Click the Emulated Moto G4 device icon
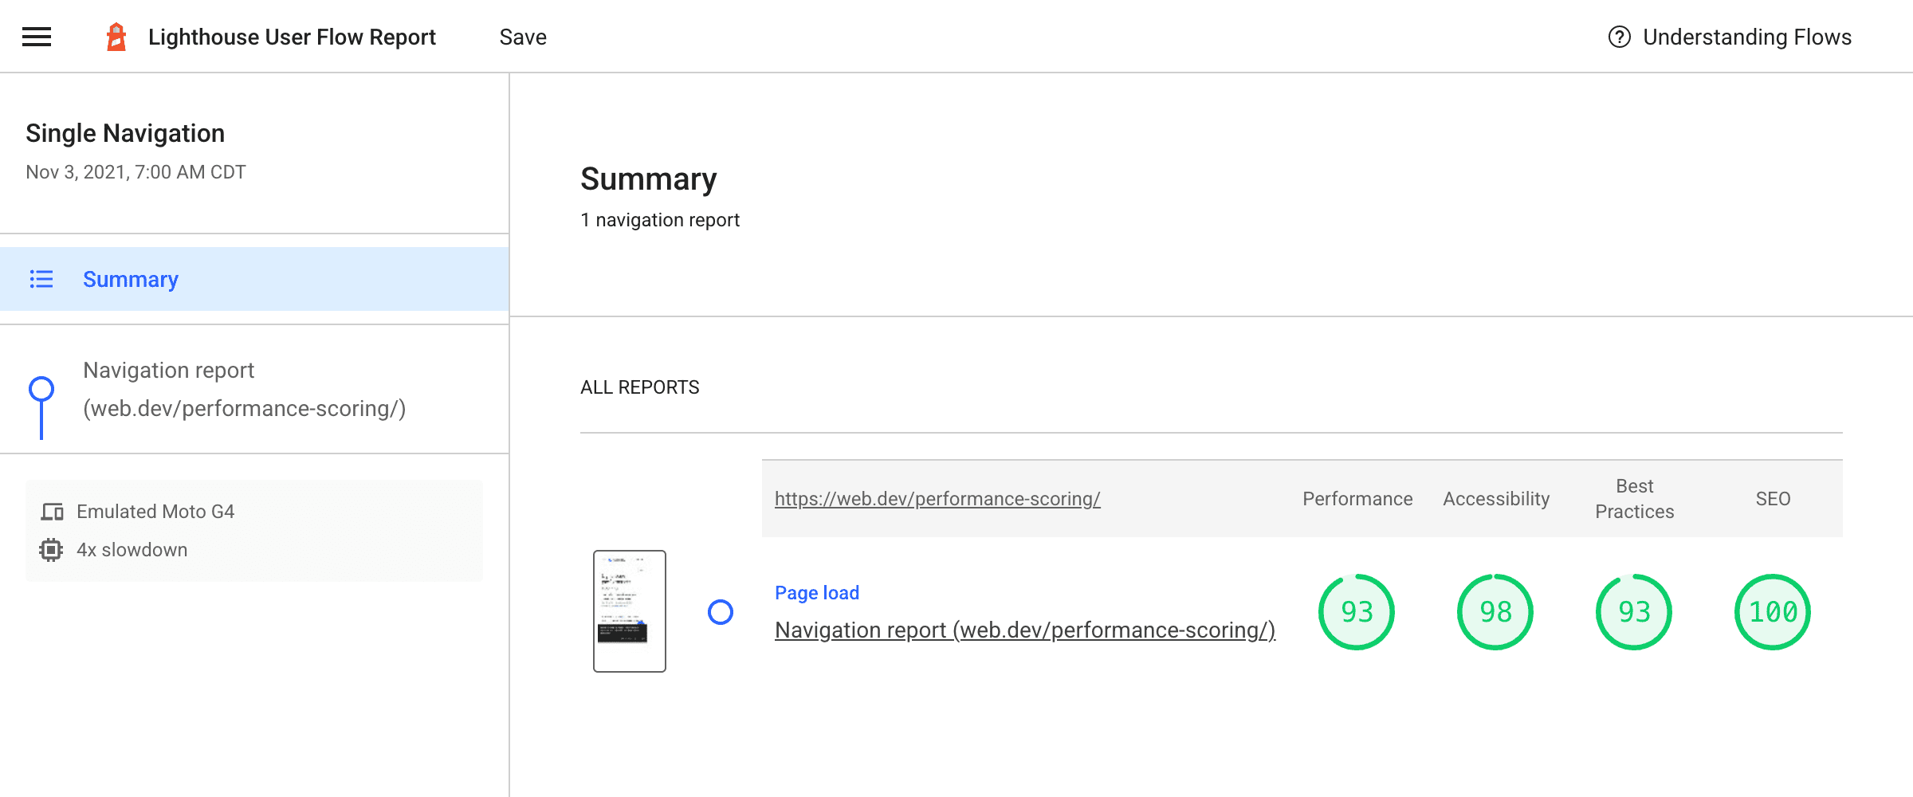This screenshot has width=1913, height=797. [53, 512]
